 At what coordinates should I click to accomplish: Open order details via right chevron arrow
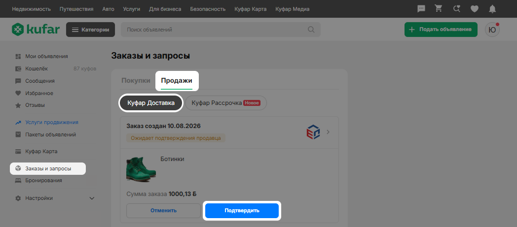pos(328,132)
